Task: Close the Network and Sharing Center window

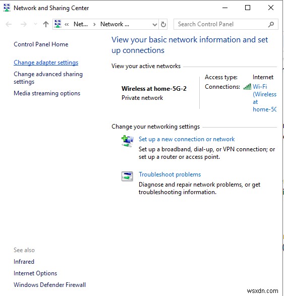Action: point(271,8)
